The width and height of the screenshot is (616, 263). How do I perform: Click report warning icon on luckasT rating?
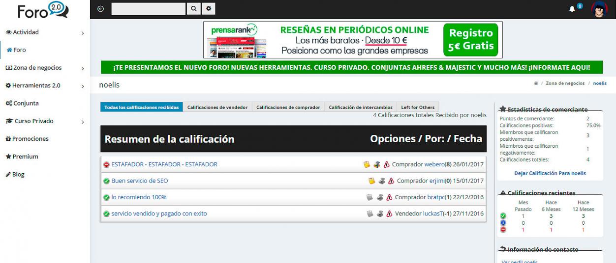(x=389, y=214)
